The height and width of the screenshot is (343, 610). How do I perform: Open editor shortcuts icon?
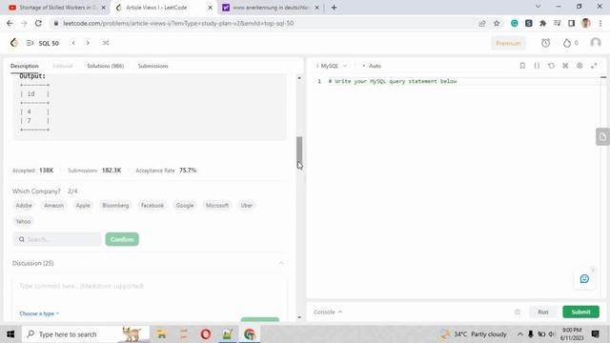(x=565, y=66)
